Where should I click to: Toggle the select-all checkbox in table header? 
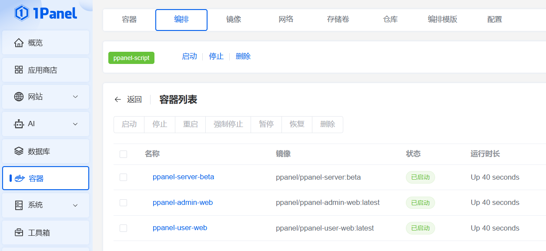click(x=123, y=154)
